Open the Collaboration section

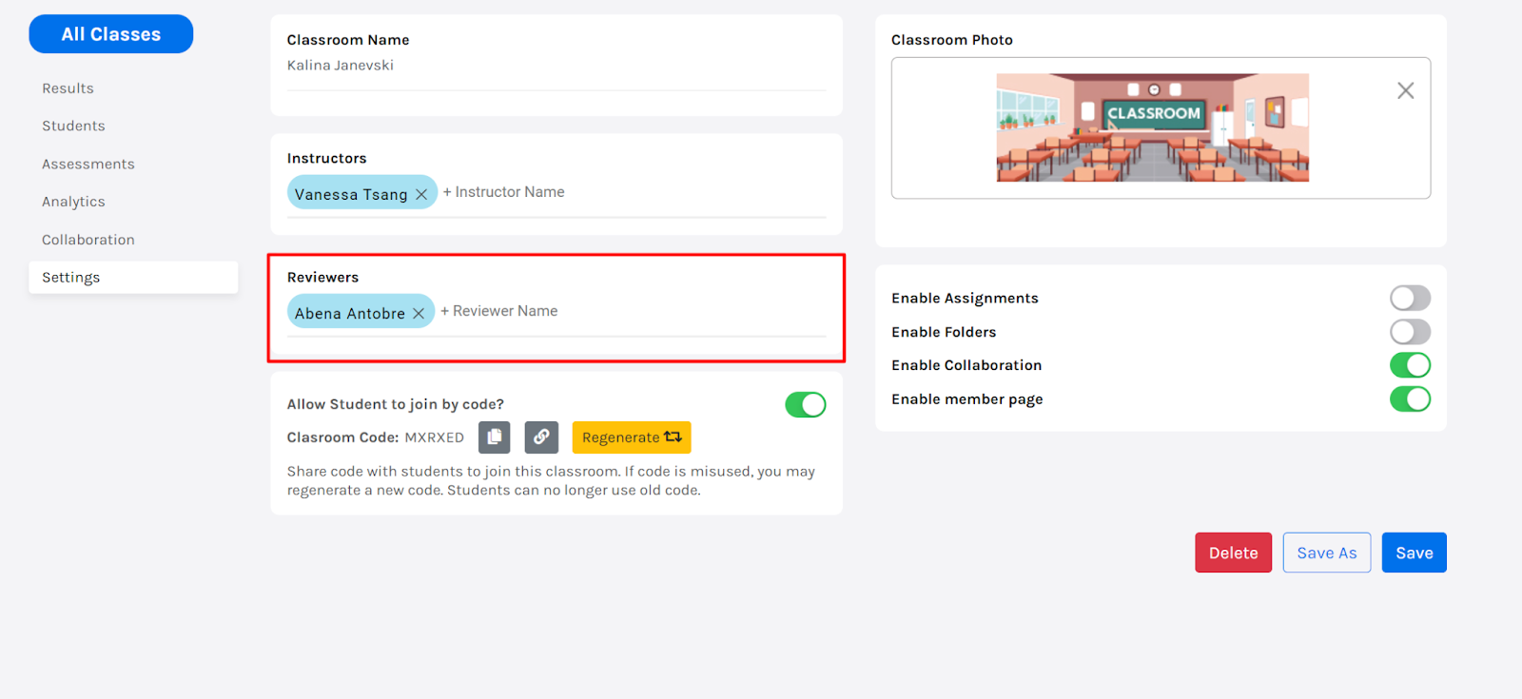(88, 240)
